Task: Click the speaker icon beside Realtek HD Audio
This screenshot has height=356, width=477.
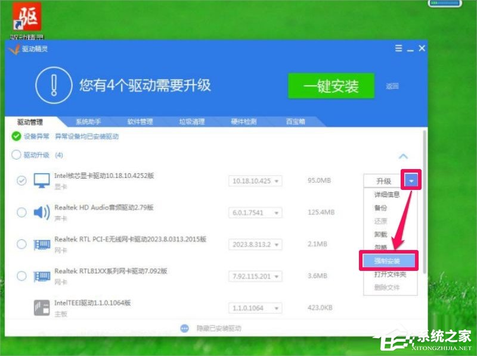Action: point(41,212)
